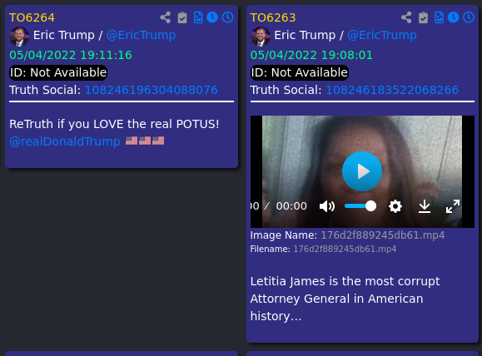Click timestamp 05/04/2022 19:08:01
Screen dimensions: 482x356
pyautogui.click(x=311, y=55)
